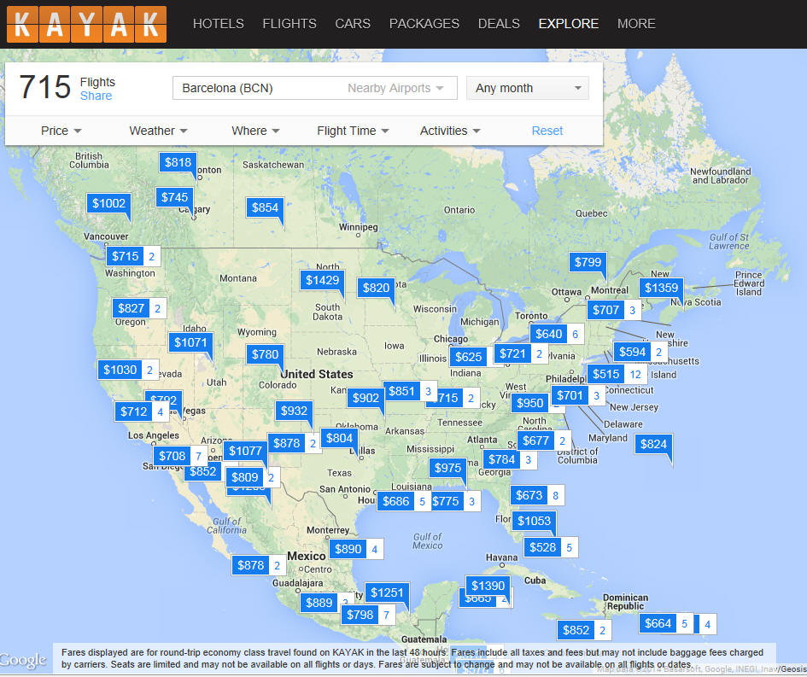Click the $515 fare cluster

point(617,374)
